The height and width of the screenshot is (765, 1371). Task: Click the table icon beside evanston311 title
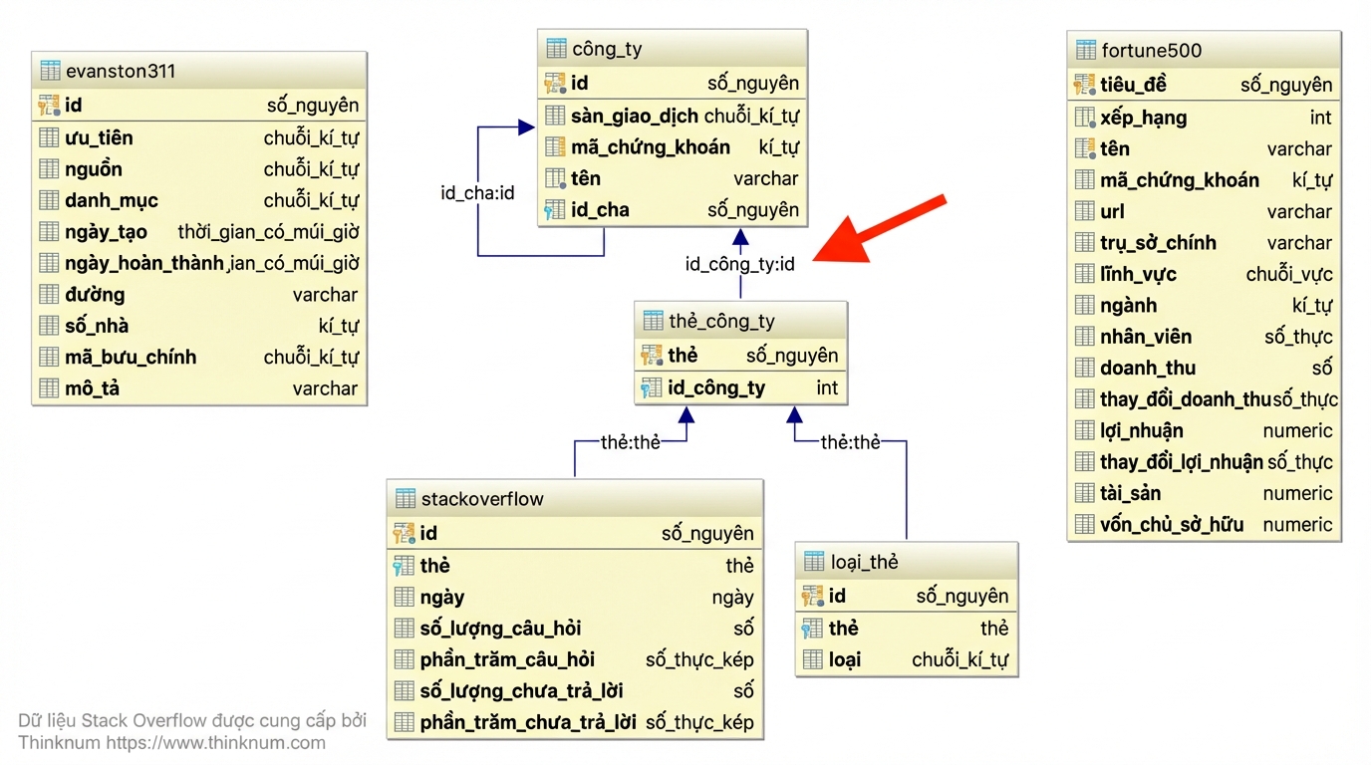[x=50, y=71]
